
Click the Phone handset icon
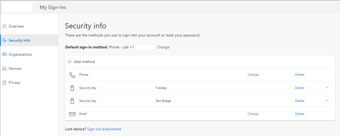tap(72, 75)
